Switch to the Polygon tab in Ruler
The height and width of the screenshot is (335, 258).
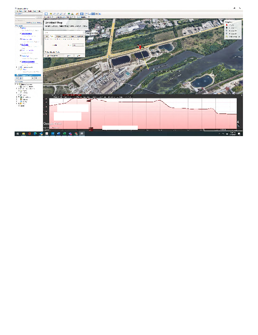tap(58, 36)
